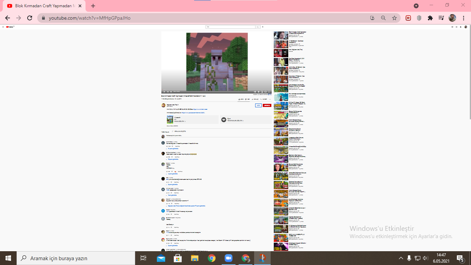Open YouTube notifications bell

click(460, 27)
